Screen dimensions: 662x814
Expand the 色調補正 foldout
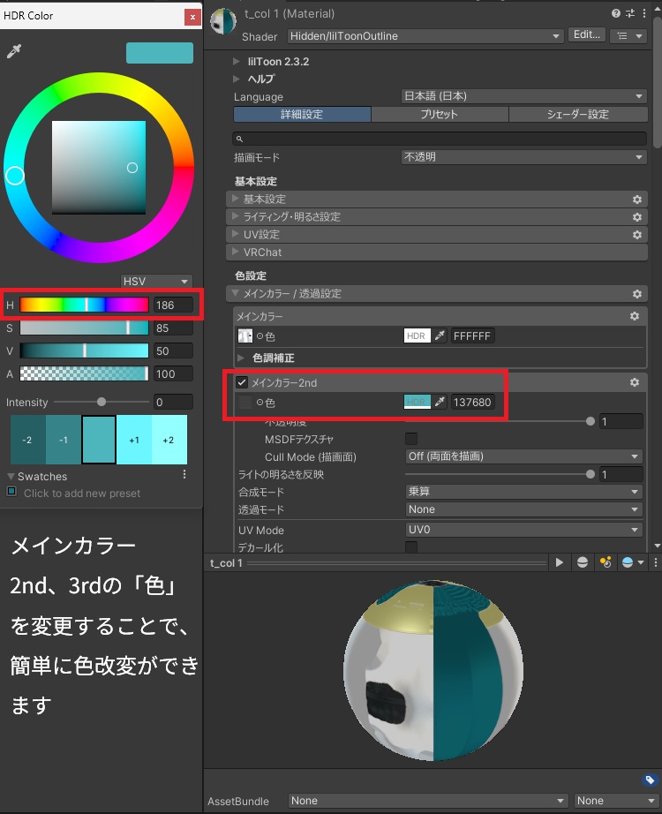pos(241,358)
